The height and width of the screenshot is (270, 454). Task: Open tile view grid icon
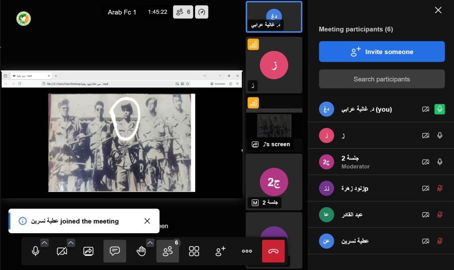(x=194, y=251)
